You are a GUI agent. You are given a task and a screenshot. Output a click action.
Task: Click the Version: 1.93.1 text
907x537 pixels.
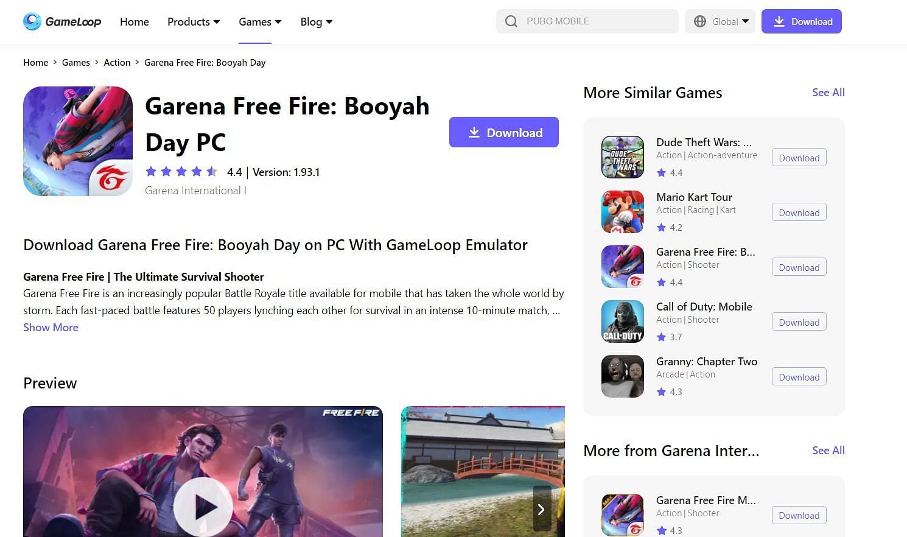tap(286, 172)
